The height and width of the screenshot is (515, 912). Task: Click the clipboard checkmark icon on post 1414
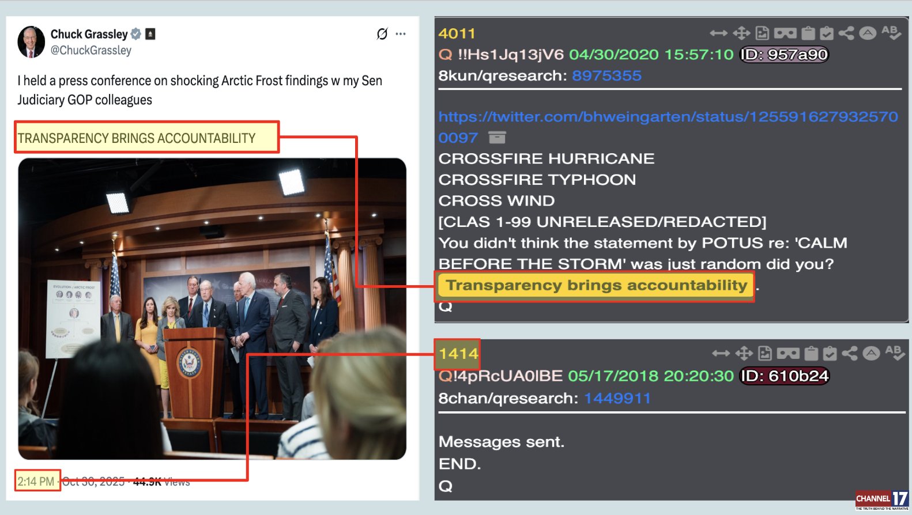pyautogui.click(x=830, y=353)
